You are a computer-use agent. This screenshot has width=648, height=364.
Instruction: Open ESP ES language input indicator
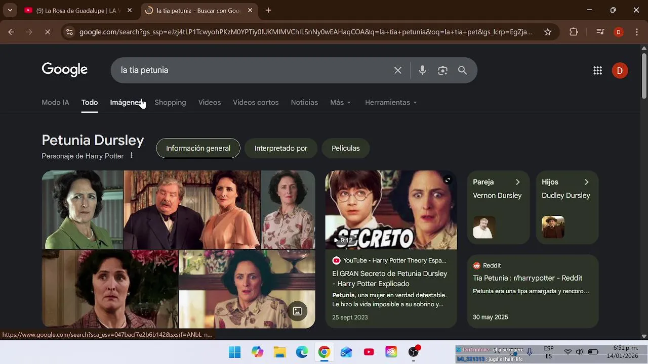(549, 352)
